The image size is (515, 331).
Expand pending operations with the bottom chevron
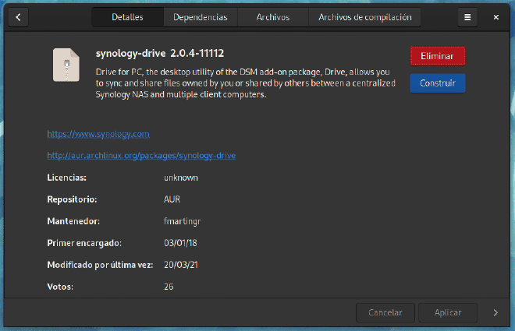pos(495,312)
